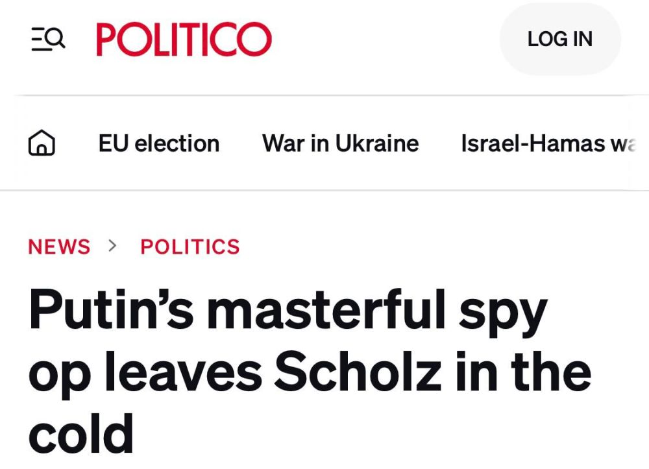Open the EU election section
The width and height of the screenshot is (649, 469).
pyautogui.click(x=159, y=143)
